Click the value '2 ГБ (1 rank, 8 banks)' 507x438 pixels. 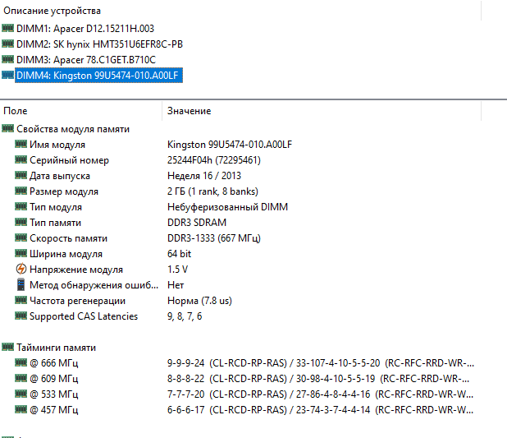coord(212,191)
